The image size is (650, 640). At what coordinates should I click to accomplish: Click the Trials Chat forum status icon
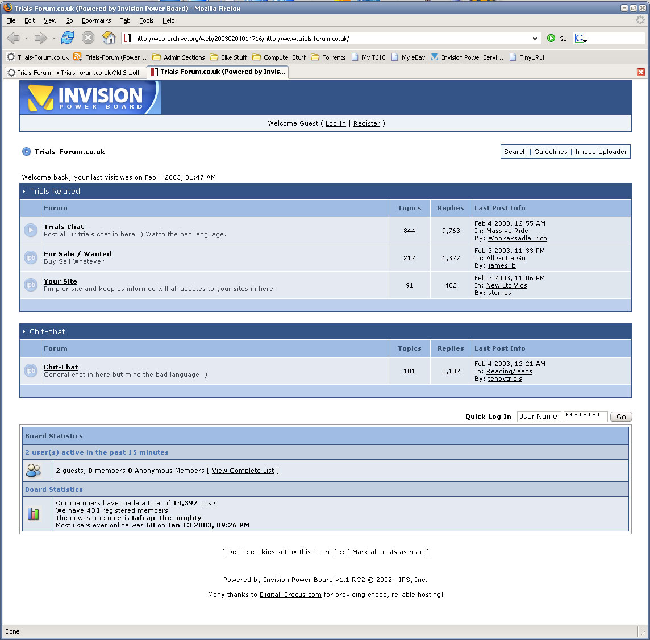(x=31, y=230)
